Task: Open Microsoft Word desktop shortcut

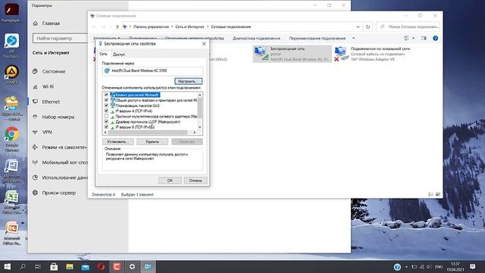Action: point(12,171)
